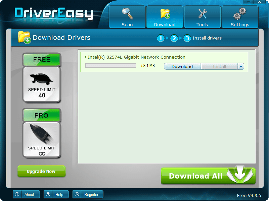The width and height of the screenshot is (269, 201).
Task: Select the Download tab folder icon
Action: (165, 14)
